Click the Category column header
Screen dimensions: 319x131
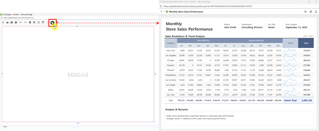click(171, 43)
